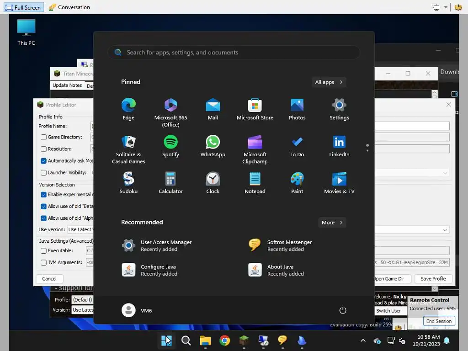Open the Edge pinned app
Viewport: 468px width, 351px height.
pos(128,109)
